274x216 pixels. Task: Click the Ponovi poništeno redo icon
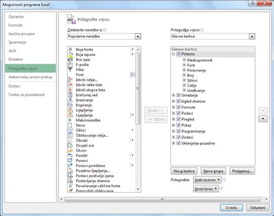coord(70,166)
